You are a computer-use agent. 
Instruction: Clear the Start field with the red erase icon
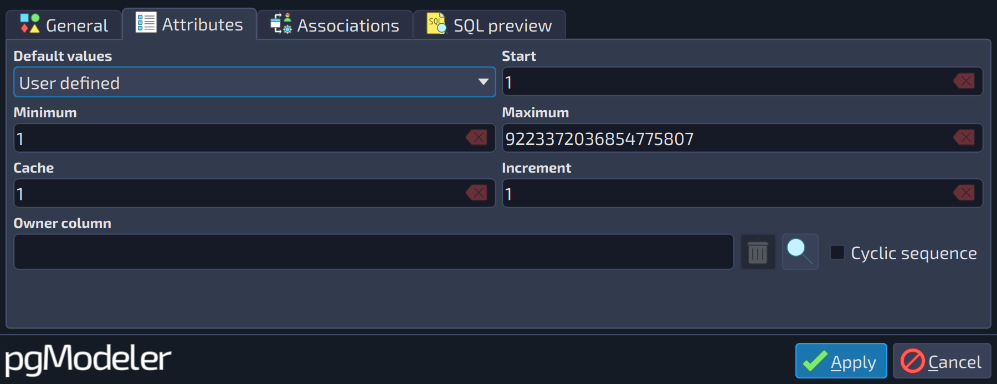pos(964,81)
